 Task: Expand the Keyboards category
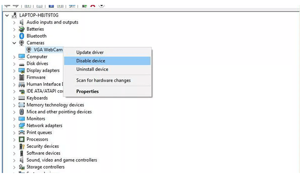(14, 98)
